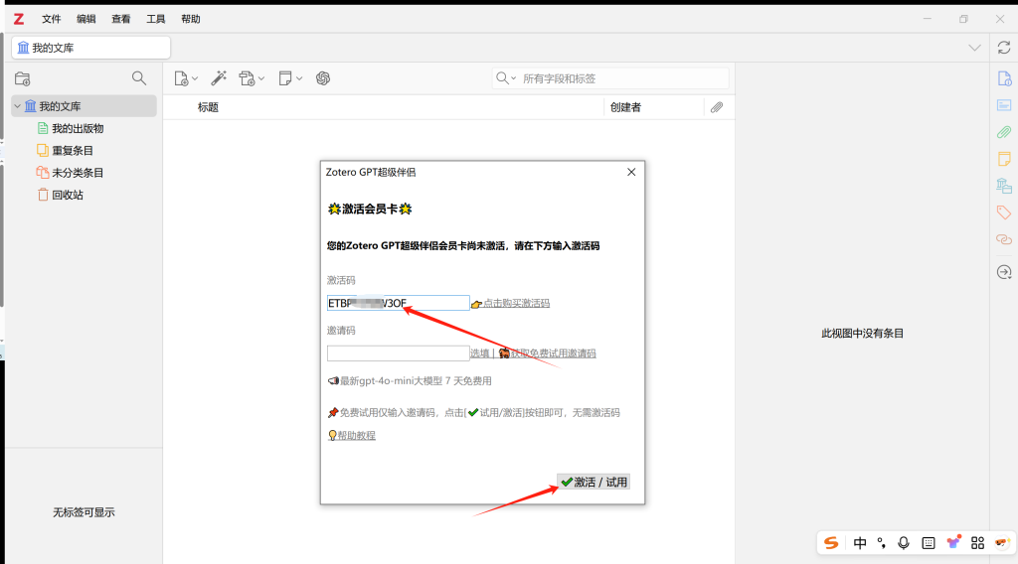Viewport: 1018px width, 564px height.
Task: Click the IME microphone voice input icon
Action: point(903,543)
